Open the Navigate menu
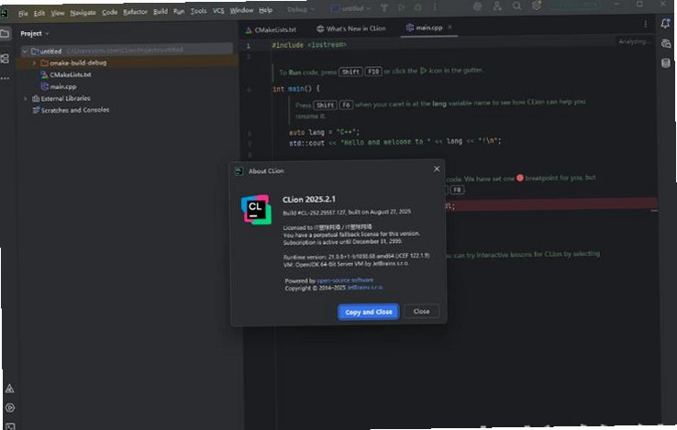This screenshot has width=677, height=430. (x=83, y=13)
